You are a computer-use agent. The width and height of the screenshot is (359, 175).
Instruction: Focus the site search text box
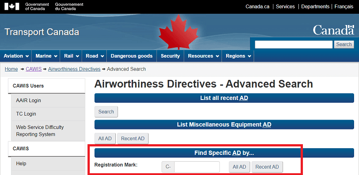(x=293, y=45)
